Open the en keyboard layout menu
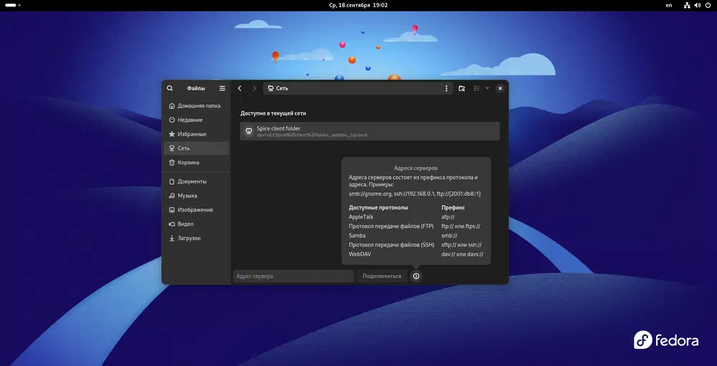Image resolution: width=717 pixels, height=366 pixels. pos(669,5)
